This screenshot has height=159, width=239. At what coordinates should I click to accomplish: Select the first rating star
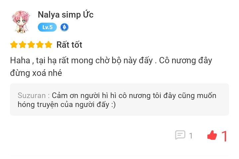[14, 45]
